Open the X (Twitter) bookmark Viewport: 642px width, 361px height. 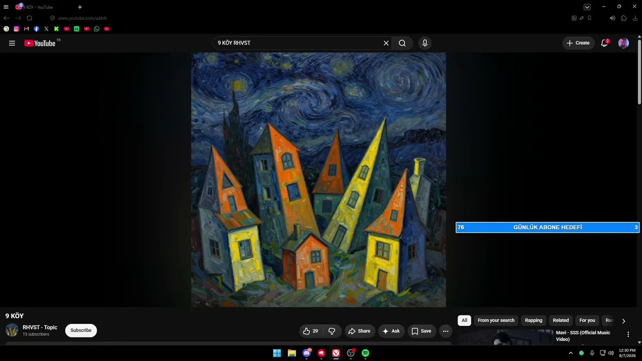coord(47,29)
